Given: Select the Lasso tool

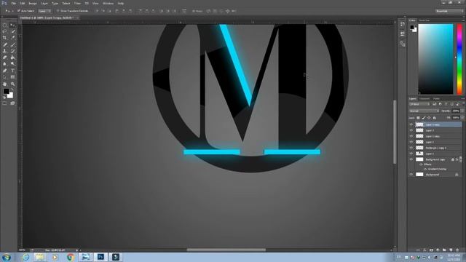Looking at the screenshot, I should coord(5,31).
